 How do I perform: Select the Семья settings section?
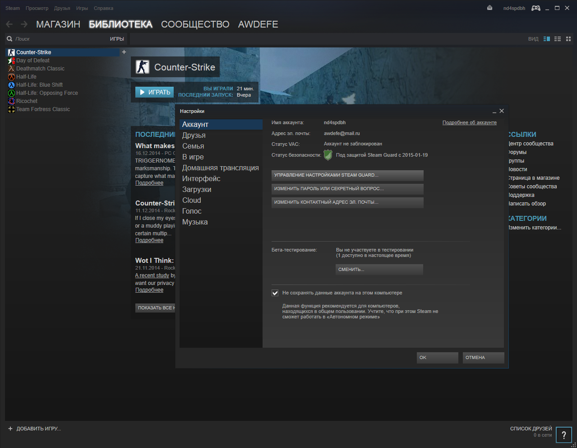coord(221,146)
